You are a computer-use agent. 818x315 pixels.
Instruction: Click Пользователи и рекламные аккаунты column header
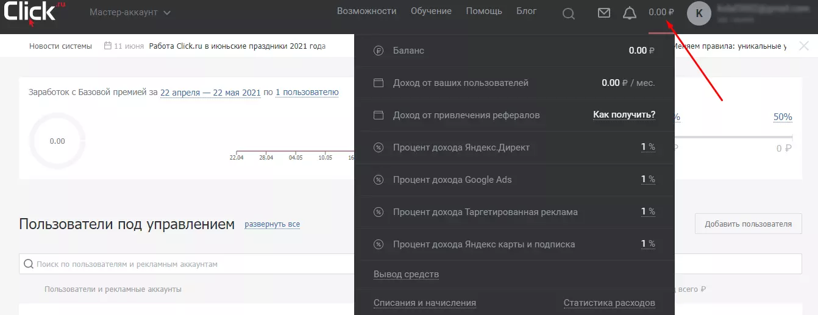[113, 289]
